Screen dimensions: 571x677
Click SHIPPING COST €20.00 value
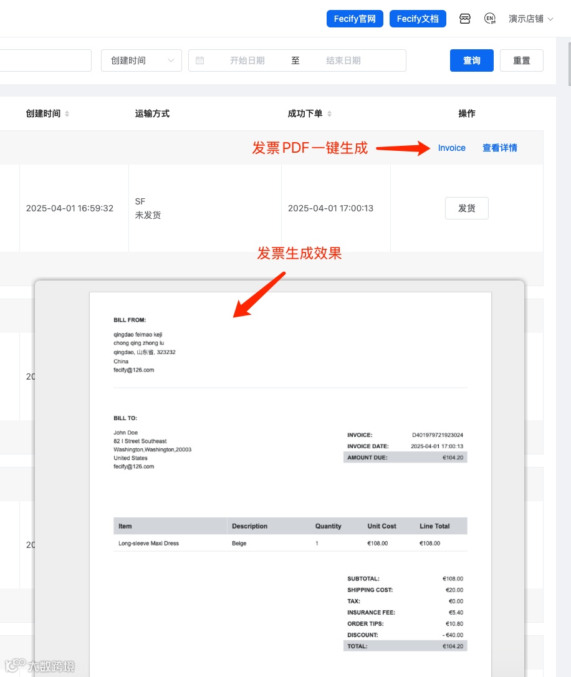(x=454, y=590)
